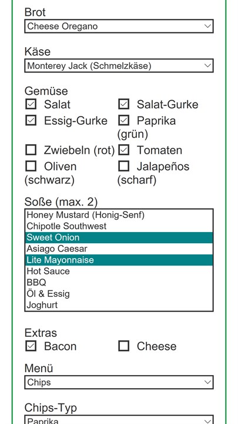This screenshot has width=238, height=424.
Task: Uncheck the Paprika (grün) checkbox
Action: tap(123, 120)
